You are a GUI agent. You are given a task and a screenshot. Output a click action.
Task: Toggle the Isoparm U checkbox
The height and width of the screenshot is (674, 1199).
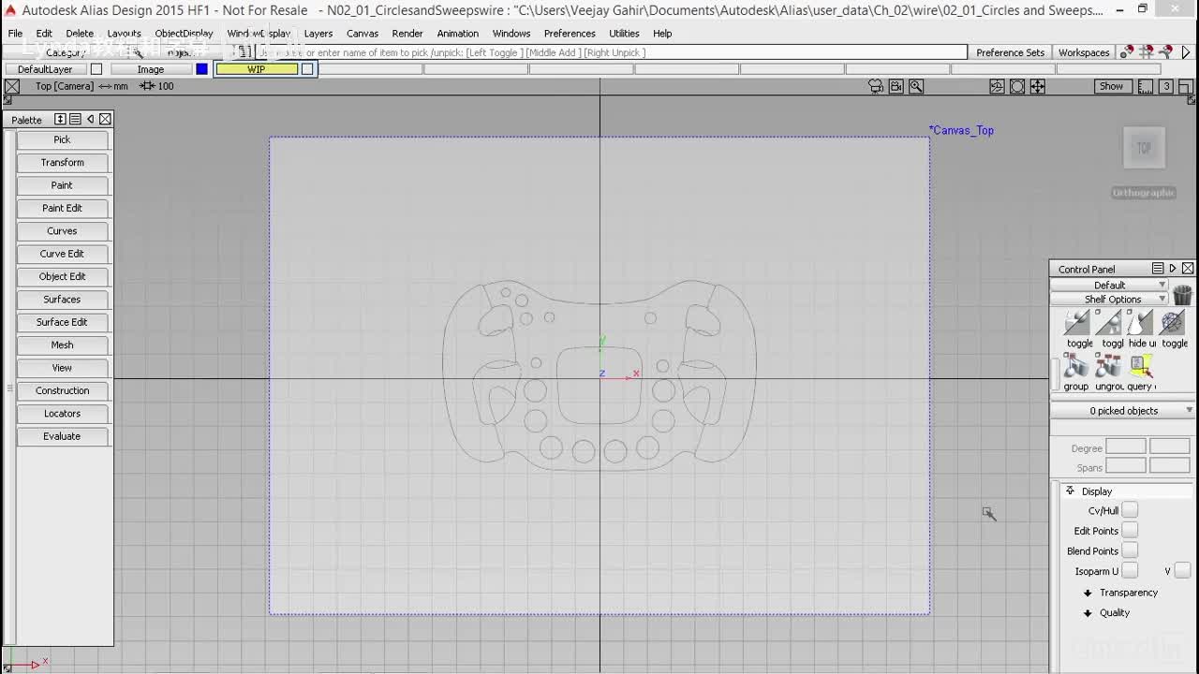pyautogui.click(x=1130, y=571)
